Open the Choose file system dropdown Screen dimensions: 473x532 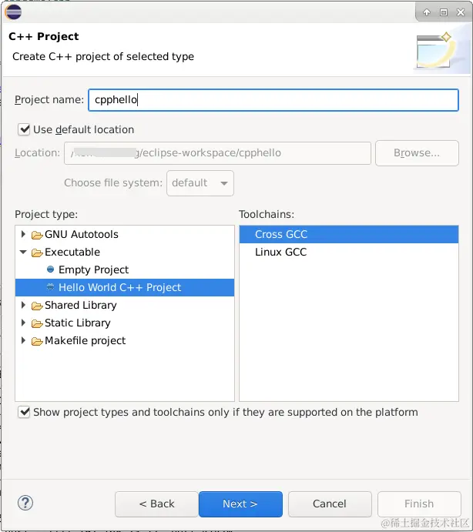[200, 183]
